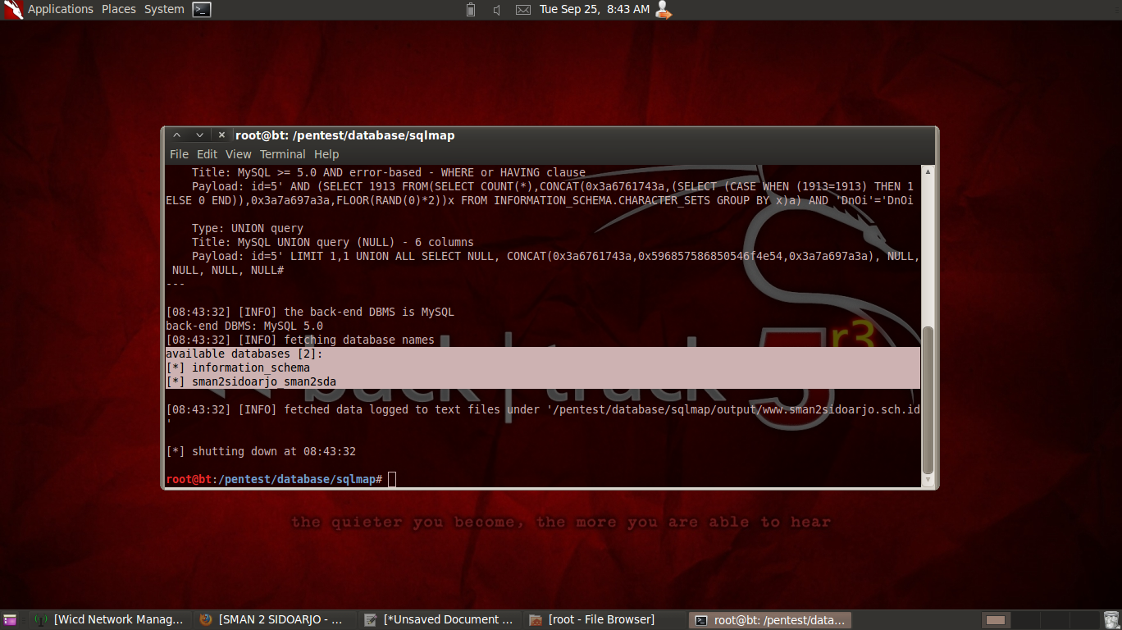Open the System menu
Screen dimensions: 1122x630
tap(164, 9)
